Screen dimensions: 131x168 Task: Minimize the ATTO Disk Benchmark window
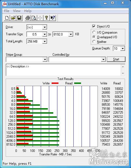(105, 3)
